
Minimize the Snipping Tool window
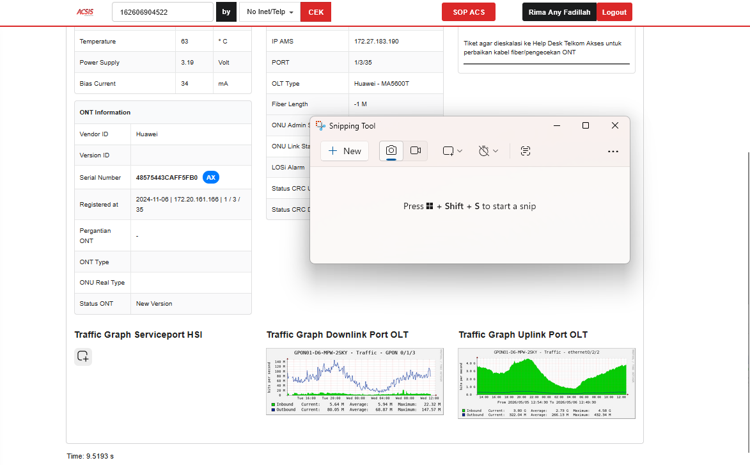[557, 125]
